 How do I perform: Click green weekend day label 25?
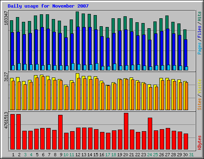pos(155,155)
